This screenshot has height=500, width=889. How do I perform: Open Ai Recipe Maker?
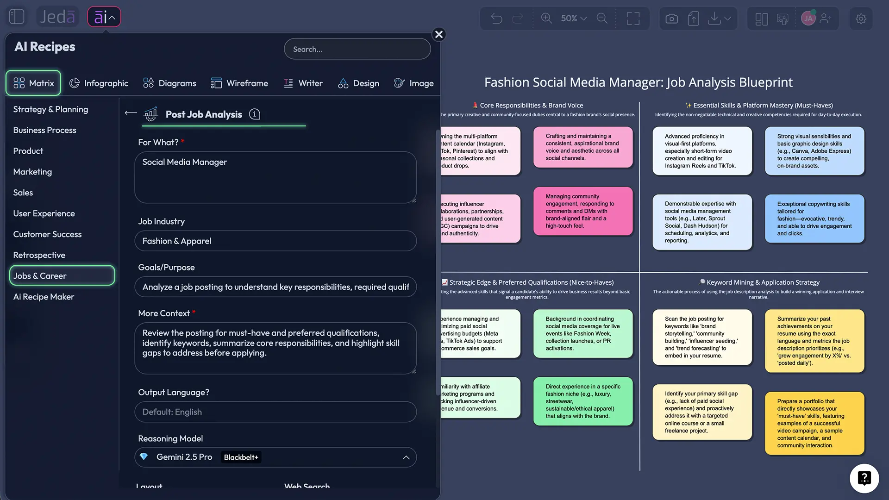(44, 297)
